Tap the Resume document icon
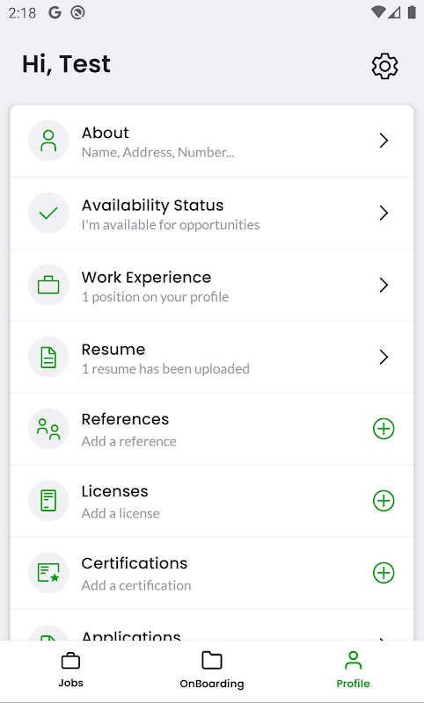424x703 pixels. [48, 358]
